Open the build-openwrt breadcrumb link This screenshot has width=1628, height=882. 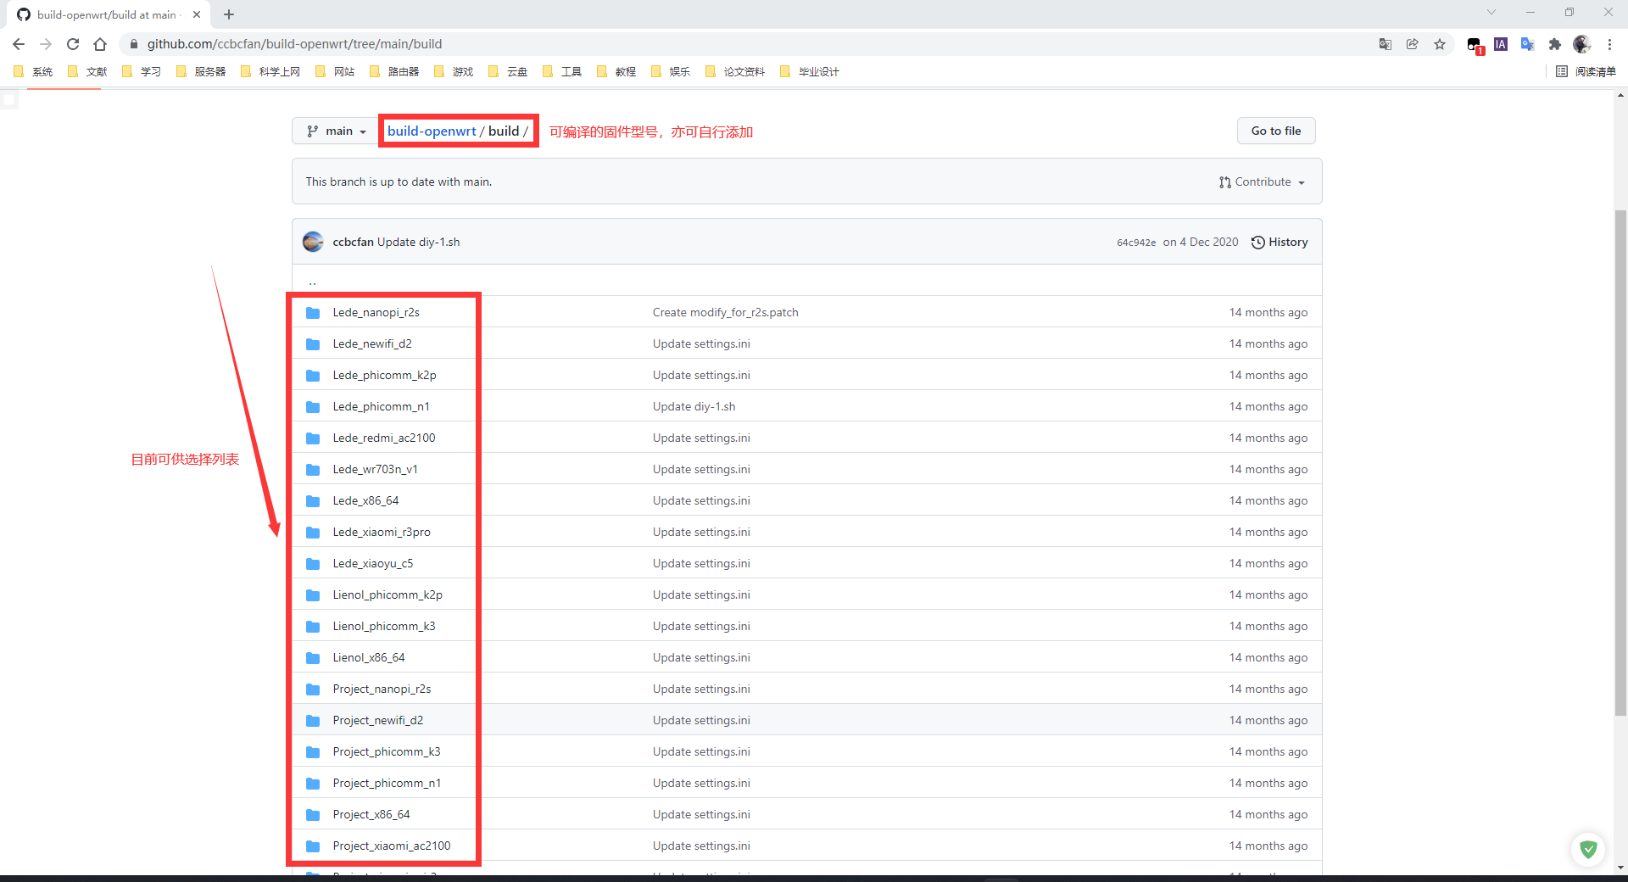432,131
